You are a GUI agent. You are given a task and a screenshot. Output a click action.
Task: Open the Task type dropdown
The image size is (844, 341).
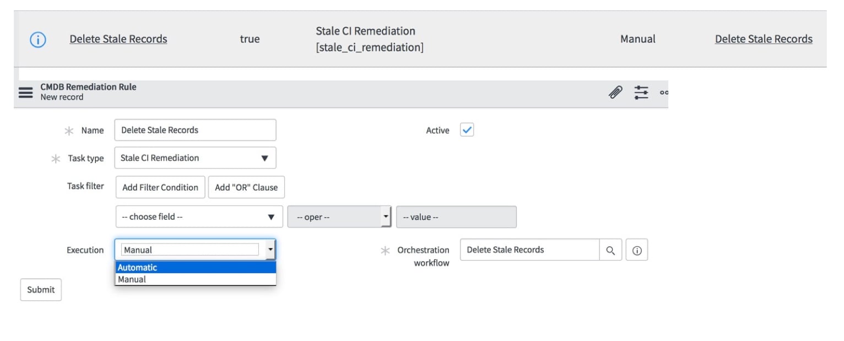[x=195, y=158]
